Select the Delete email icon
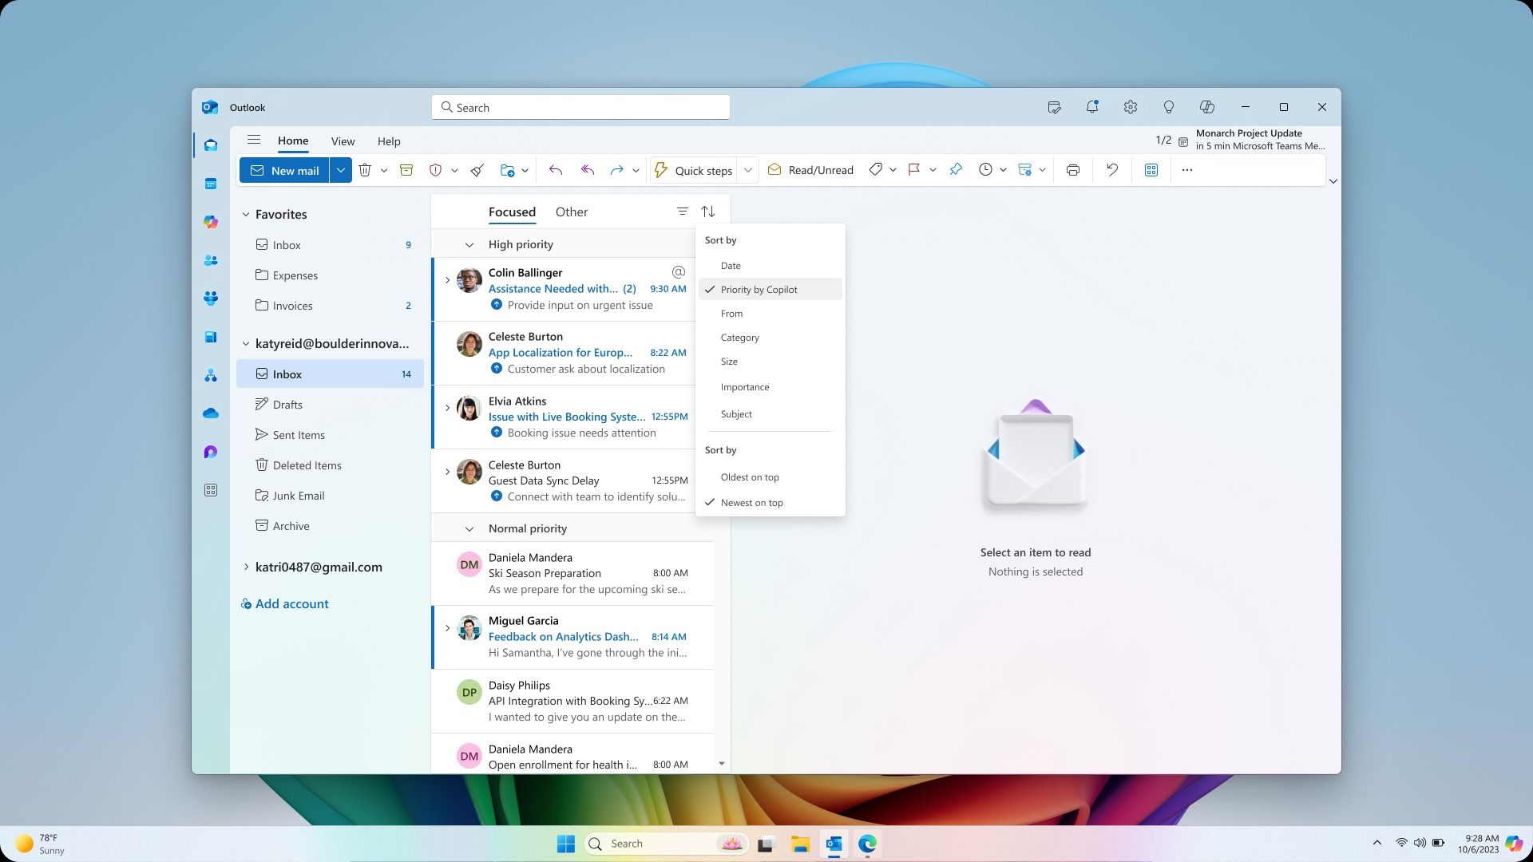 (366, 169)
